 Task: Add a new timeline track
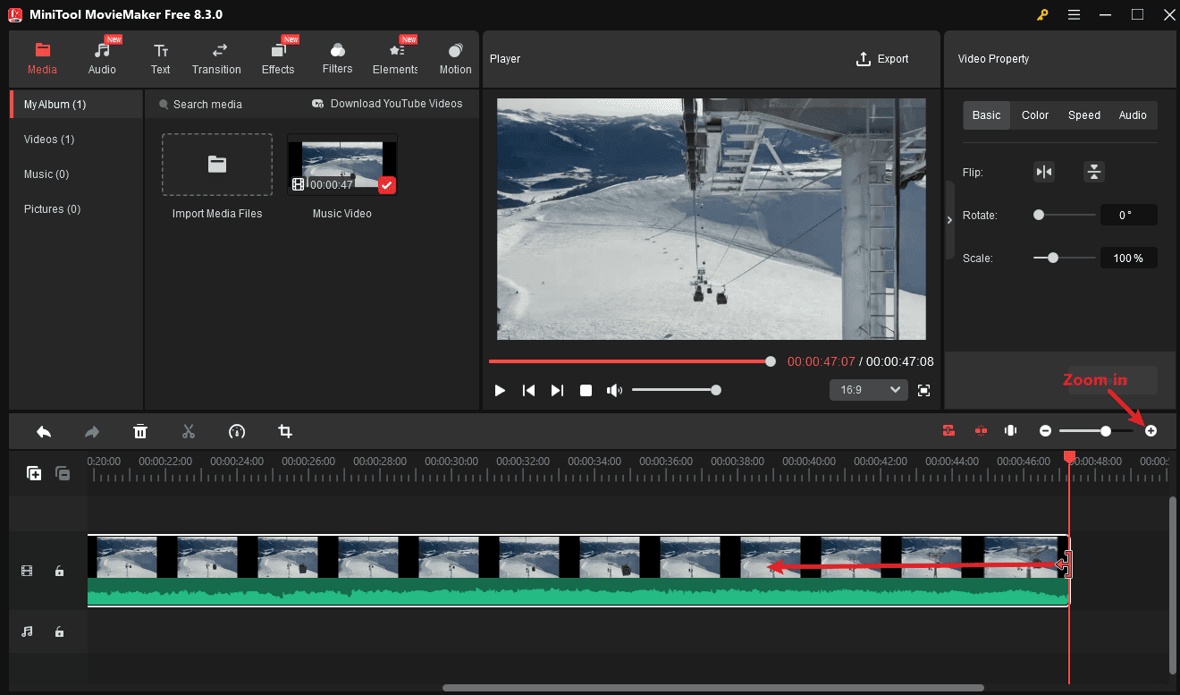click(x=34, y=474)
